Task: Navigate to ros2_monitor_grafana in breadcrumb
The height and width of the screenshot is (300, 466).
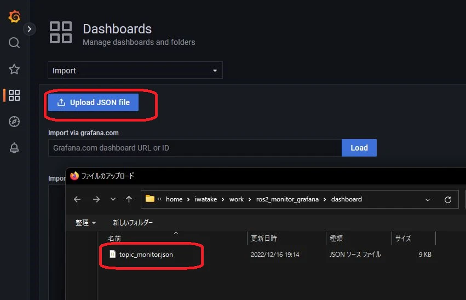Action: [287, 199]
